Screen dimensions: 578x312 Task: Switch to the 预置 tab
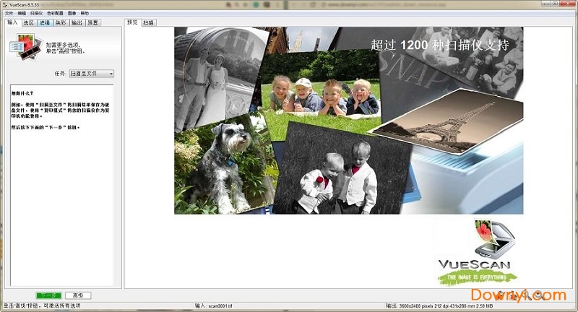pyautogui.click(x=93, y=22)
